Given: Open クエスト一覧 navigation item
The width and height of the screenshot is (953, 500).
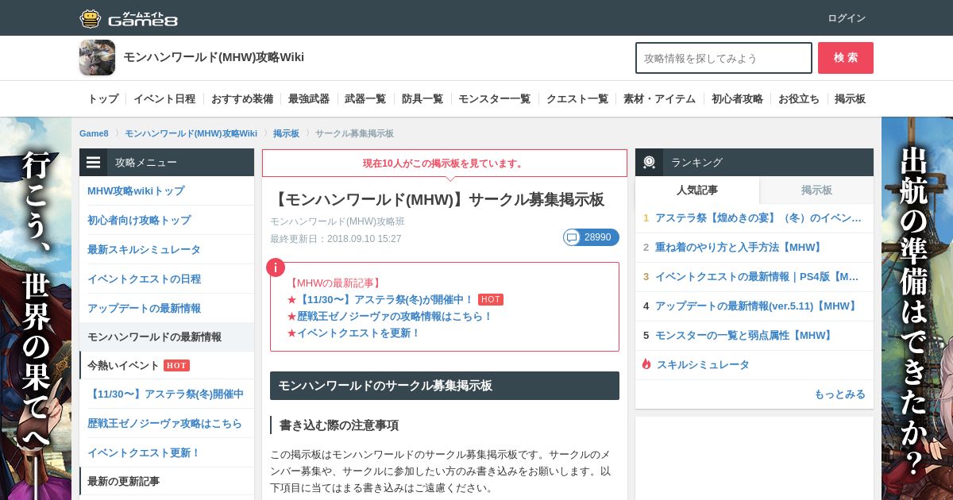Looking at the screenshot, I should (x=577, y=99).
